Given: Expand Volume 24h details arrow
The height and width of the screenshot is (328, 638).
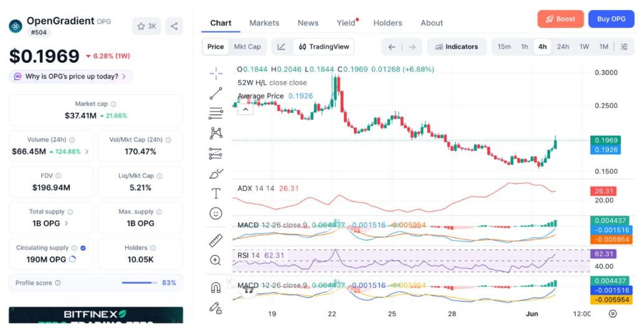Looking at the screenshot, I should point(87,152).
